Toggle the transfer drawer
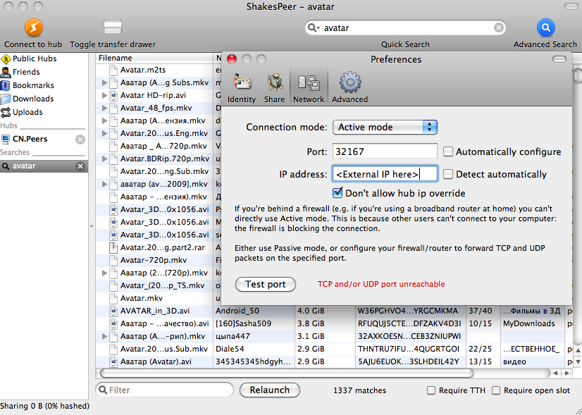582x415 pixels. (x=113, y=27)
